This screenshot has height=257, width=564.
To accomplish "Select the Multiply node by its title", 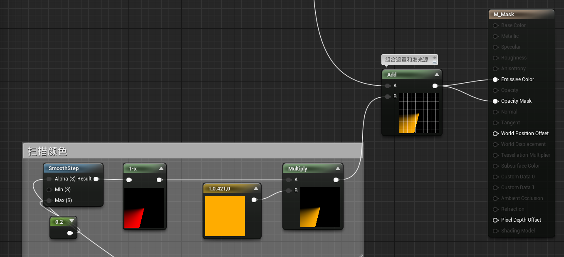I will (298, 169).
